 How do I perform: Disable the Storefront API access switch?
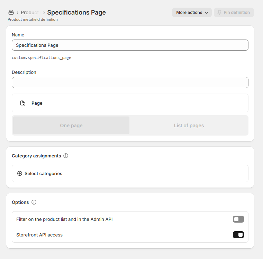point(238,235)
